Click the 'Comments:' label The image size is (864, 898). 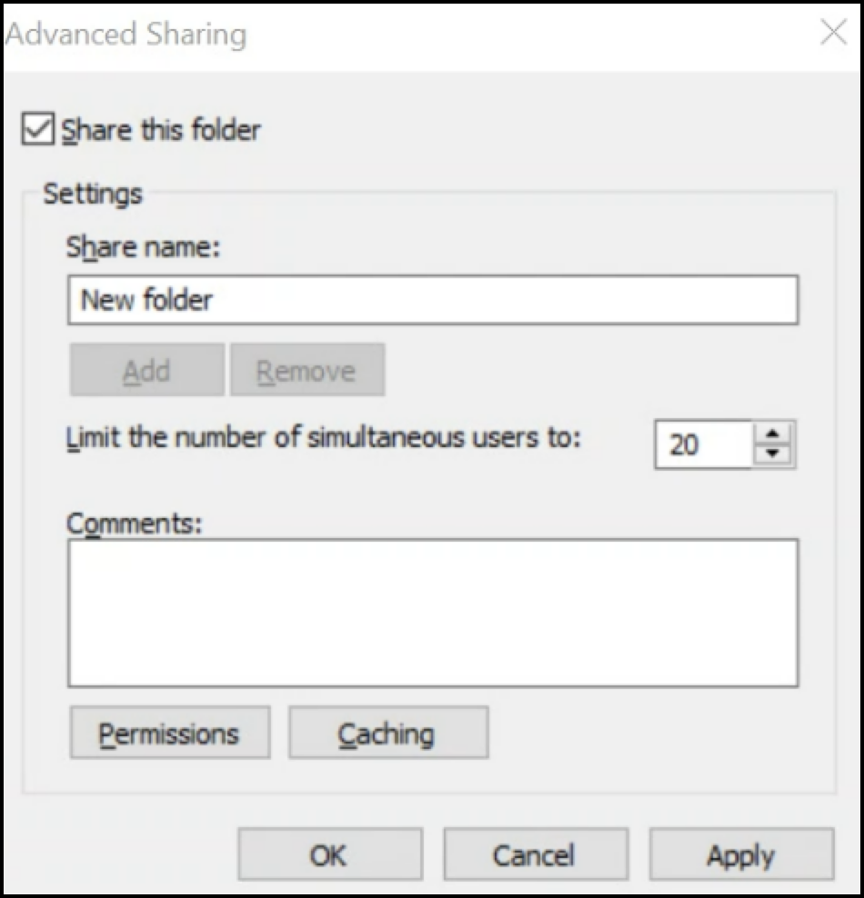(134, 524)
